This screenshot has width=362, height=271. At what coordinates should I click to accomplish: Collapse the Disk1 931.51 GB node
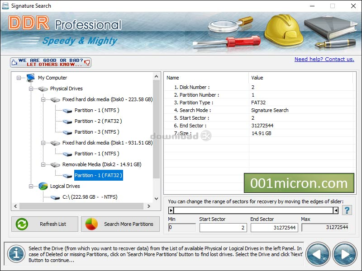tap(43, 143)
